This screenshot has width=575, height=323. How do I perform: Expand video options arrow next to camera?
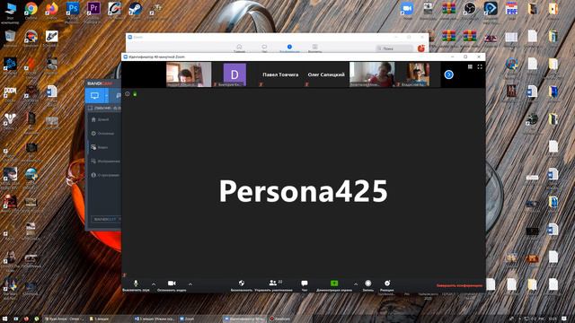point(190,284)
